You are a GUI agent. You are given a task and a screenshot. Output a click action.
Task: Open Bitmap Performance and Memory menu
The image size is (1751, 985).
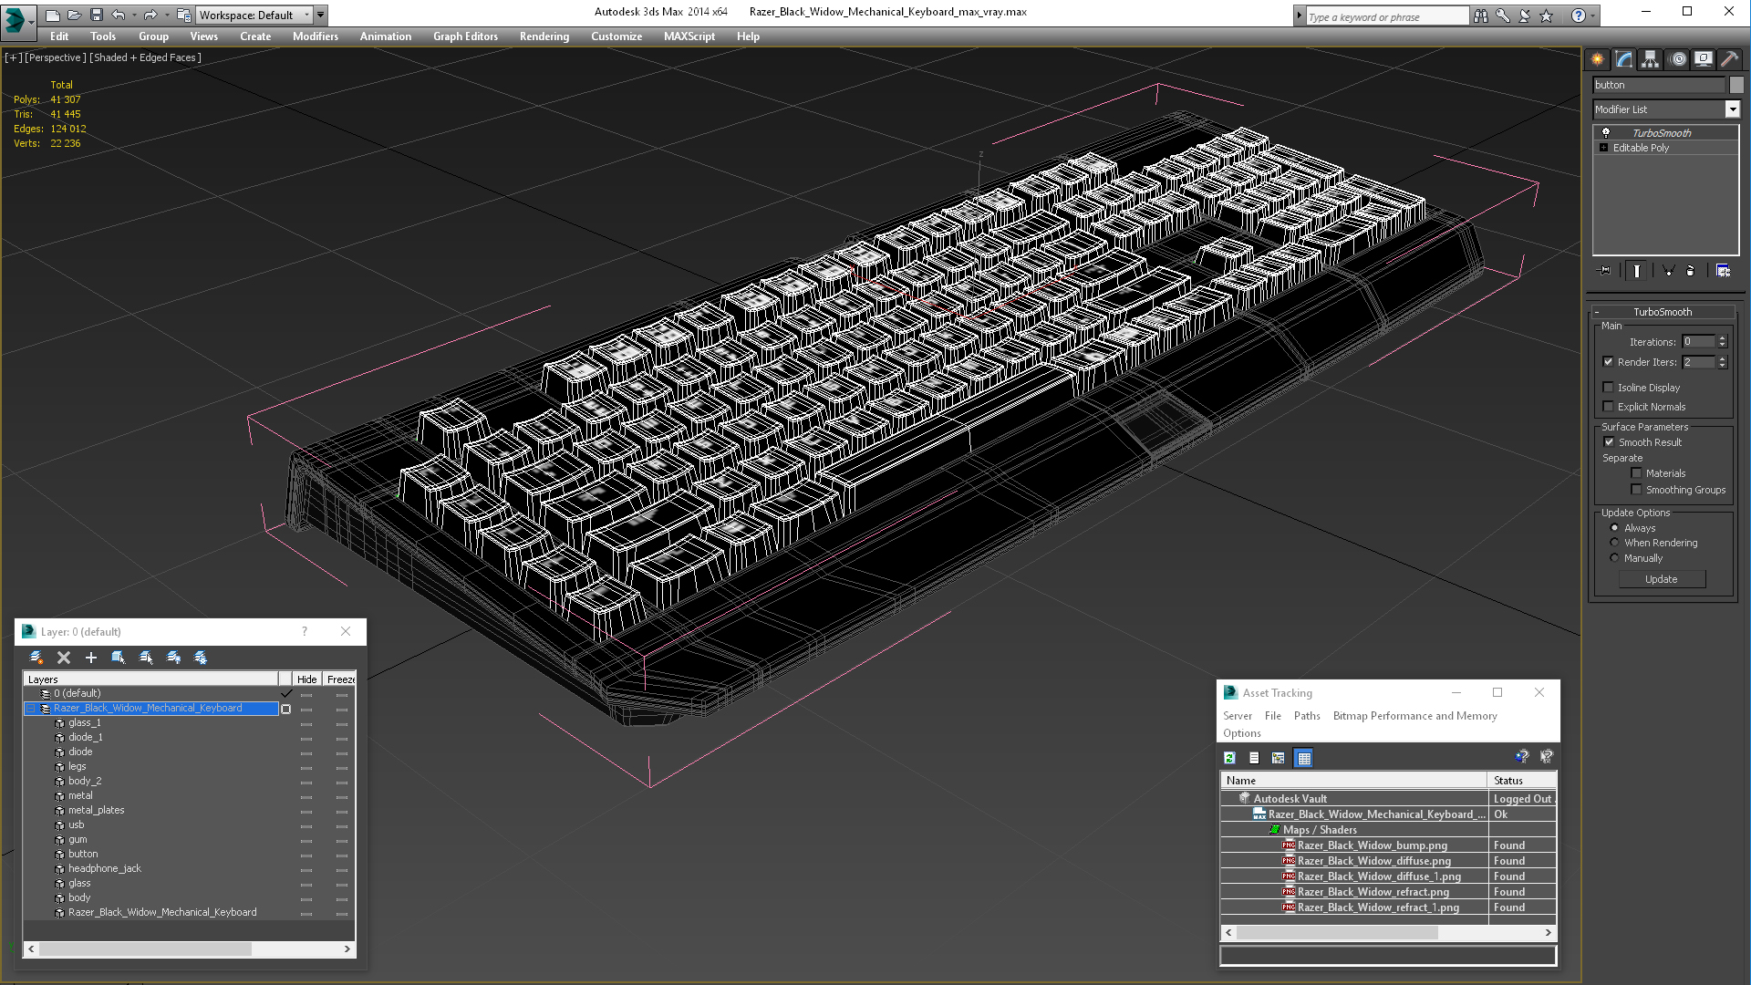(x=1414, y=716)
